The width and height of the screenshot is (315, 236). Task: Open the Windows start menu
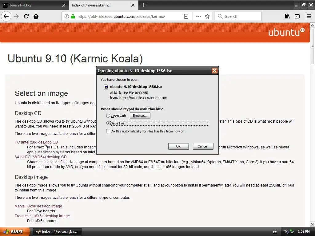(15, 231)
